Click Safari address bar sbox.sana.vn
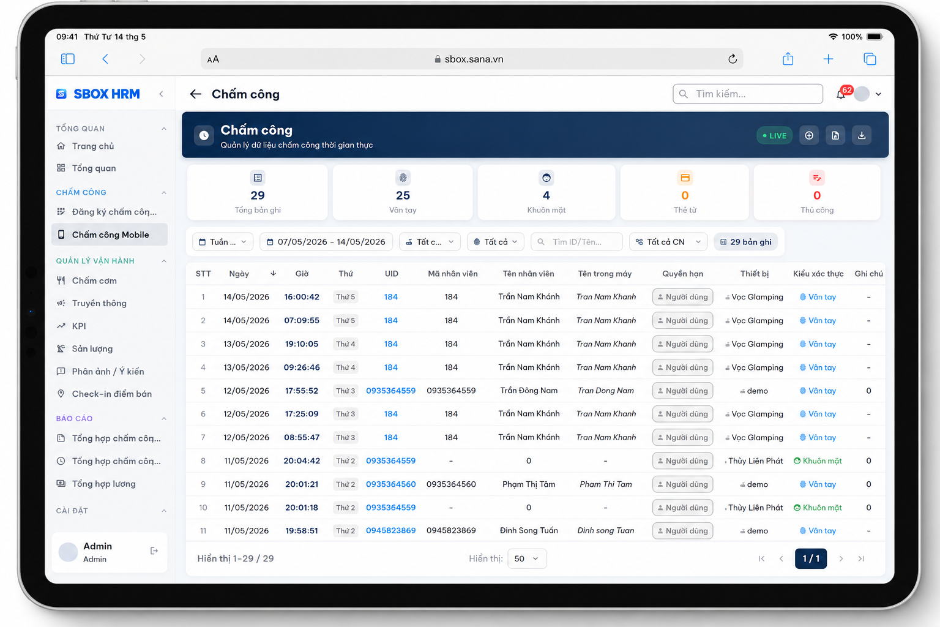Viewport: 940px width, 627px height. point(471,59)
